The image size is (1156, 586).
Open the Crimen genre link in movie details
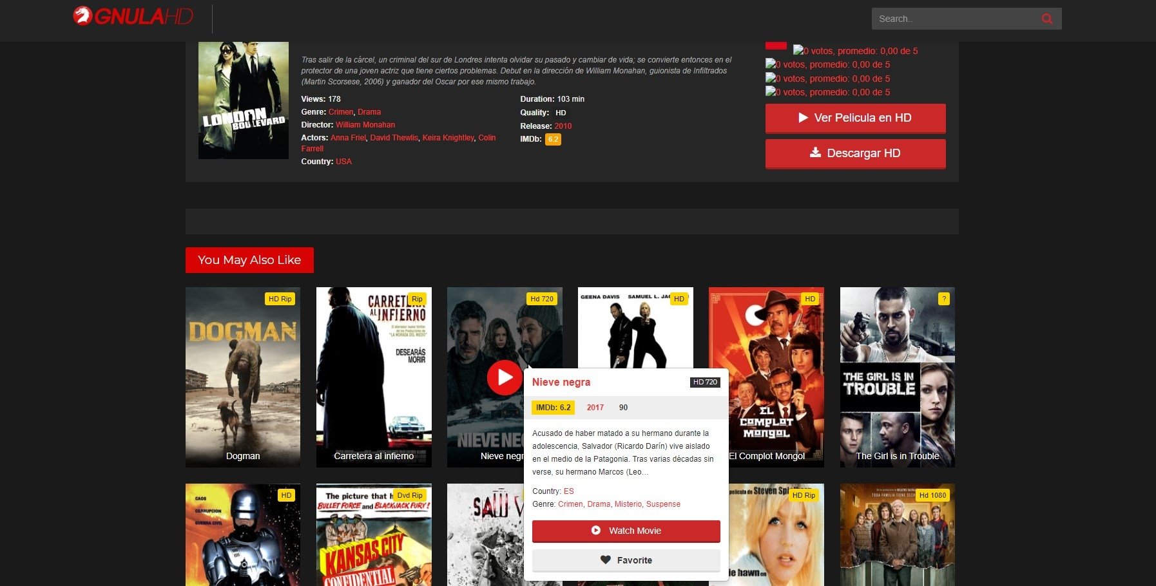pos(341,112)
